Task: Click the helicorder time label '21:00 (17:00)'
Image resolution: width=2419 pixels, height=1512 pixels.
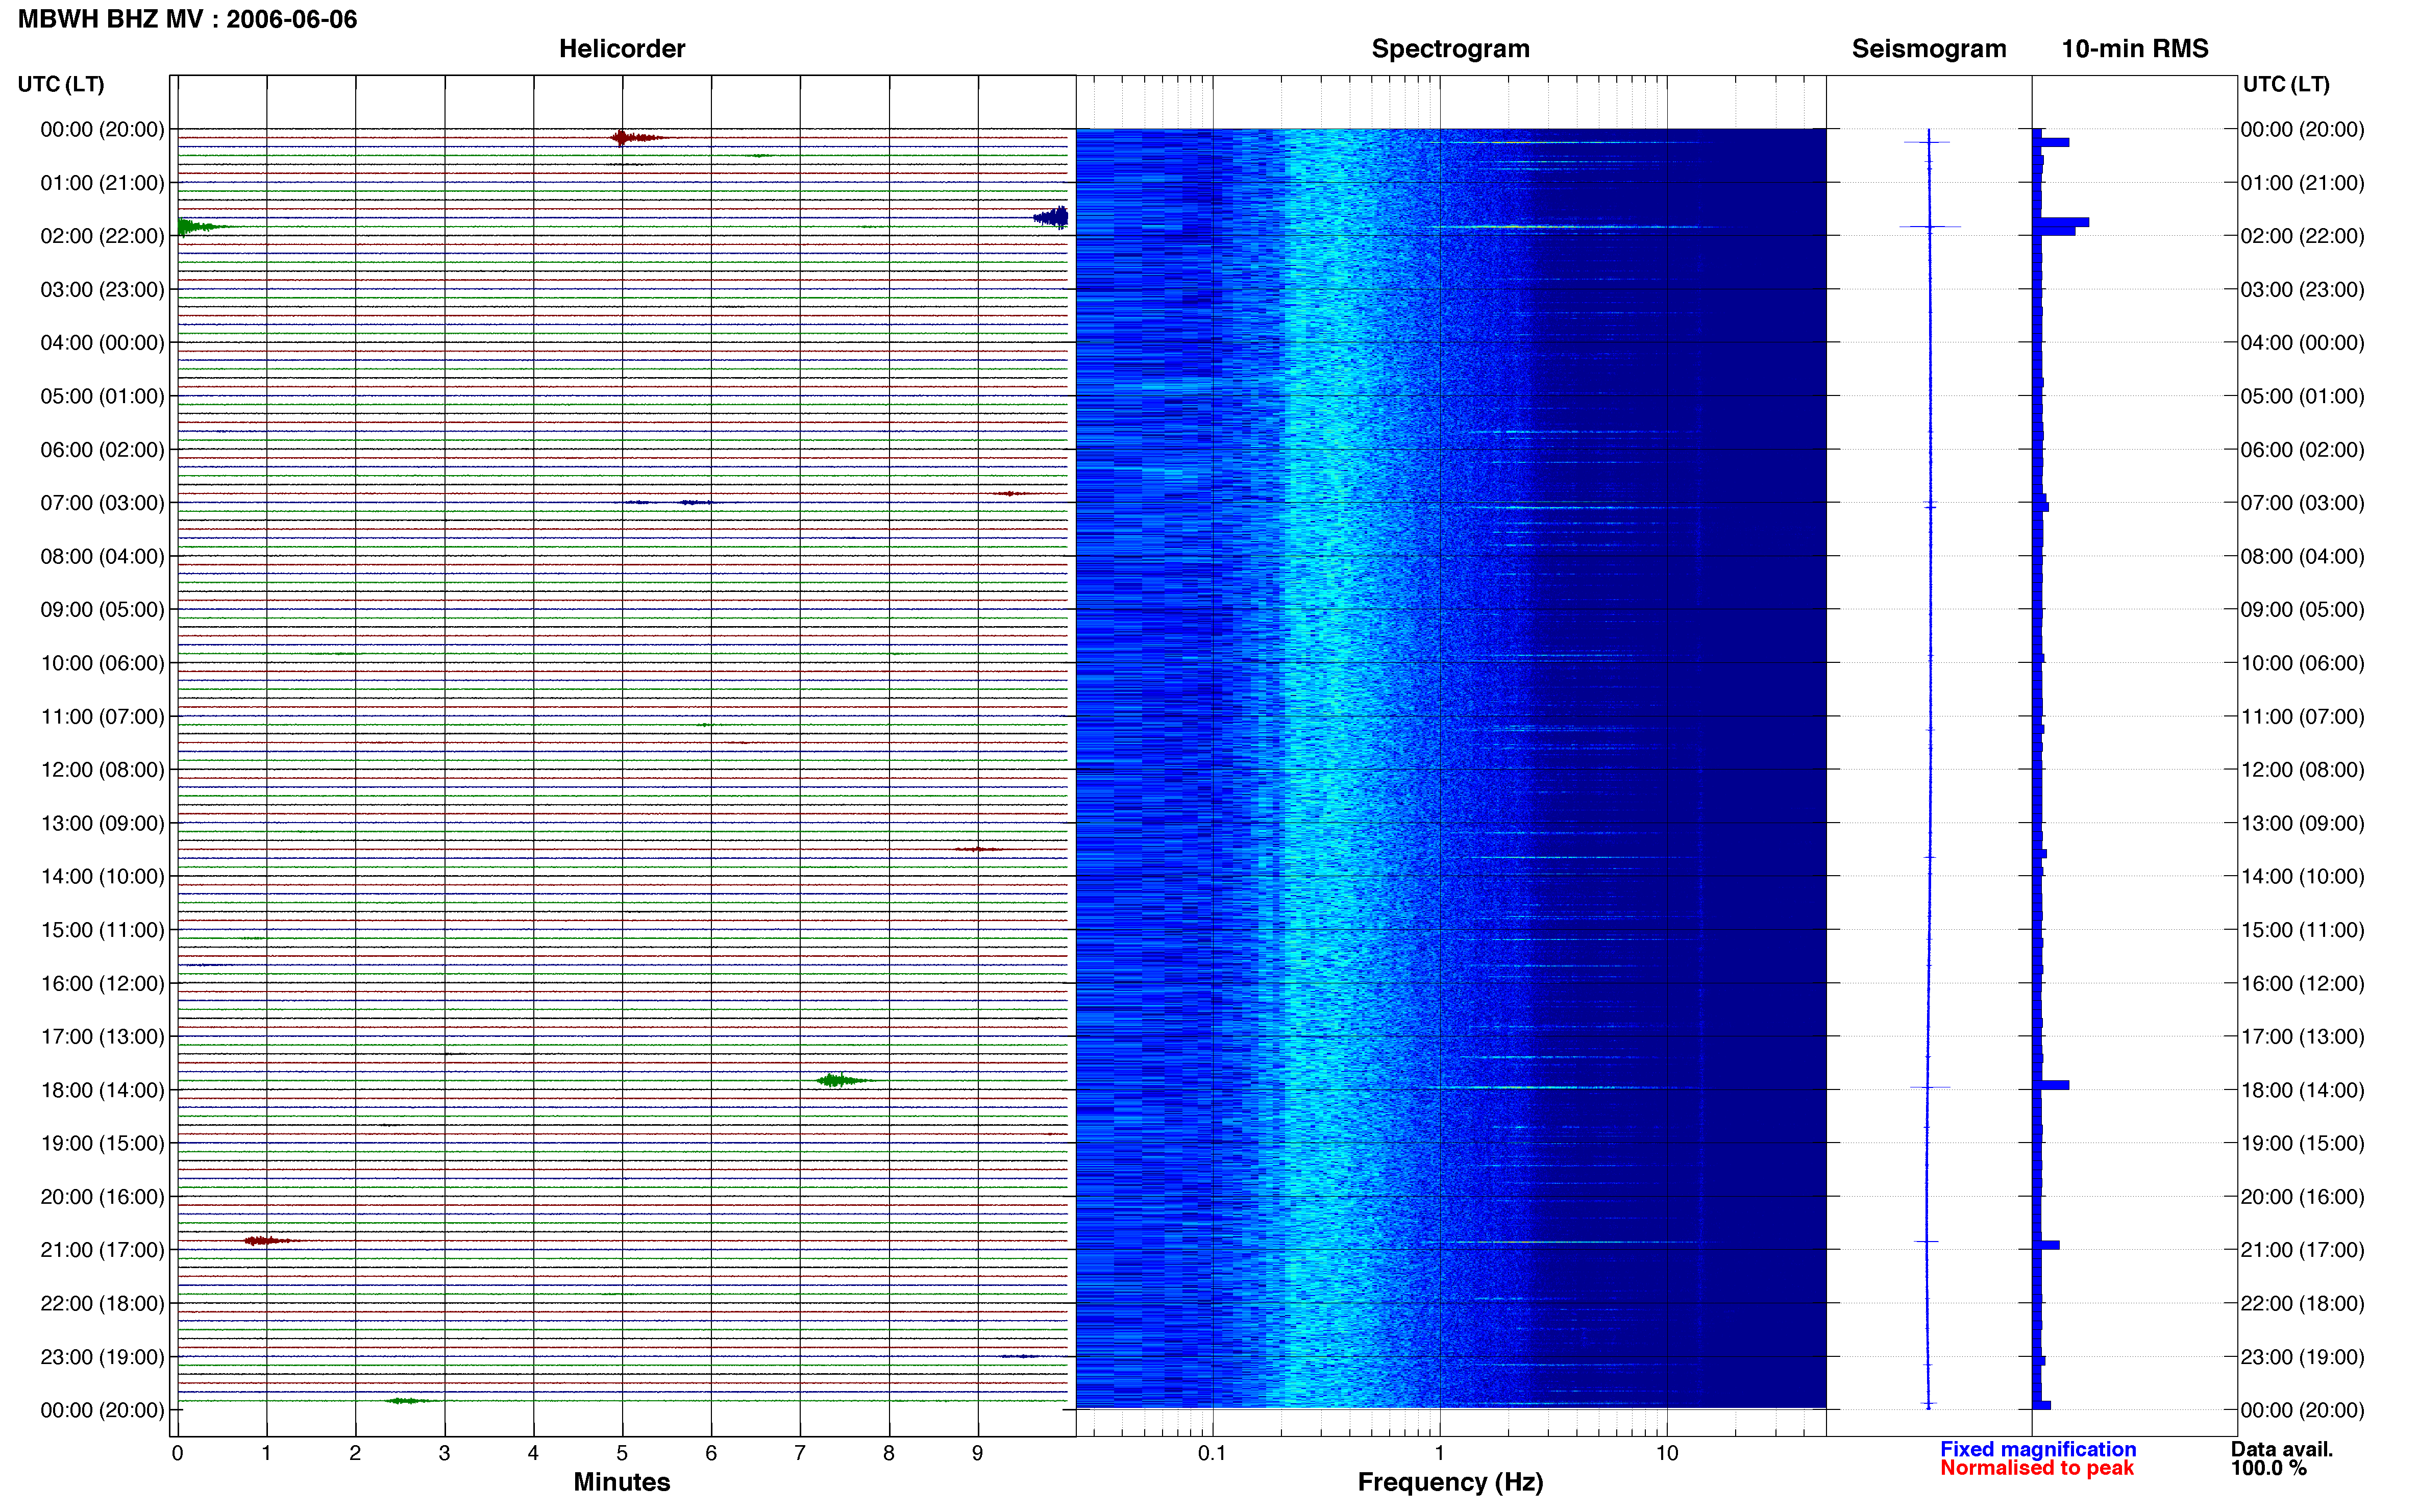Action: [x=102, y=1250]
